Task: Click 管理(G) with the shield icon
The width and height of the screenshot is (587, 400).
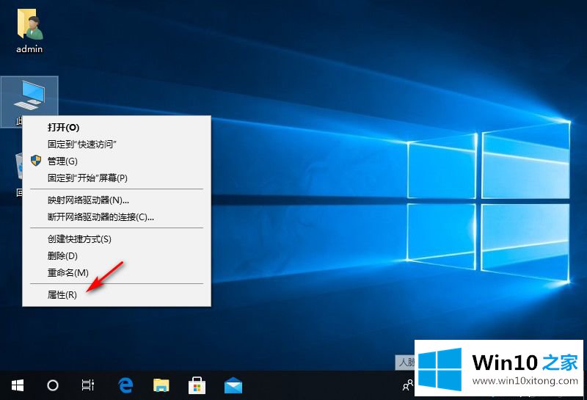Action: (x=62, y=161)
